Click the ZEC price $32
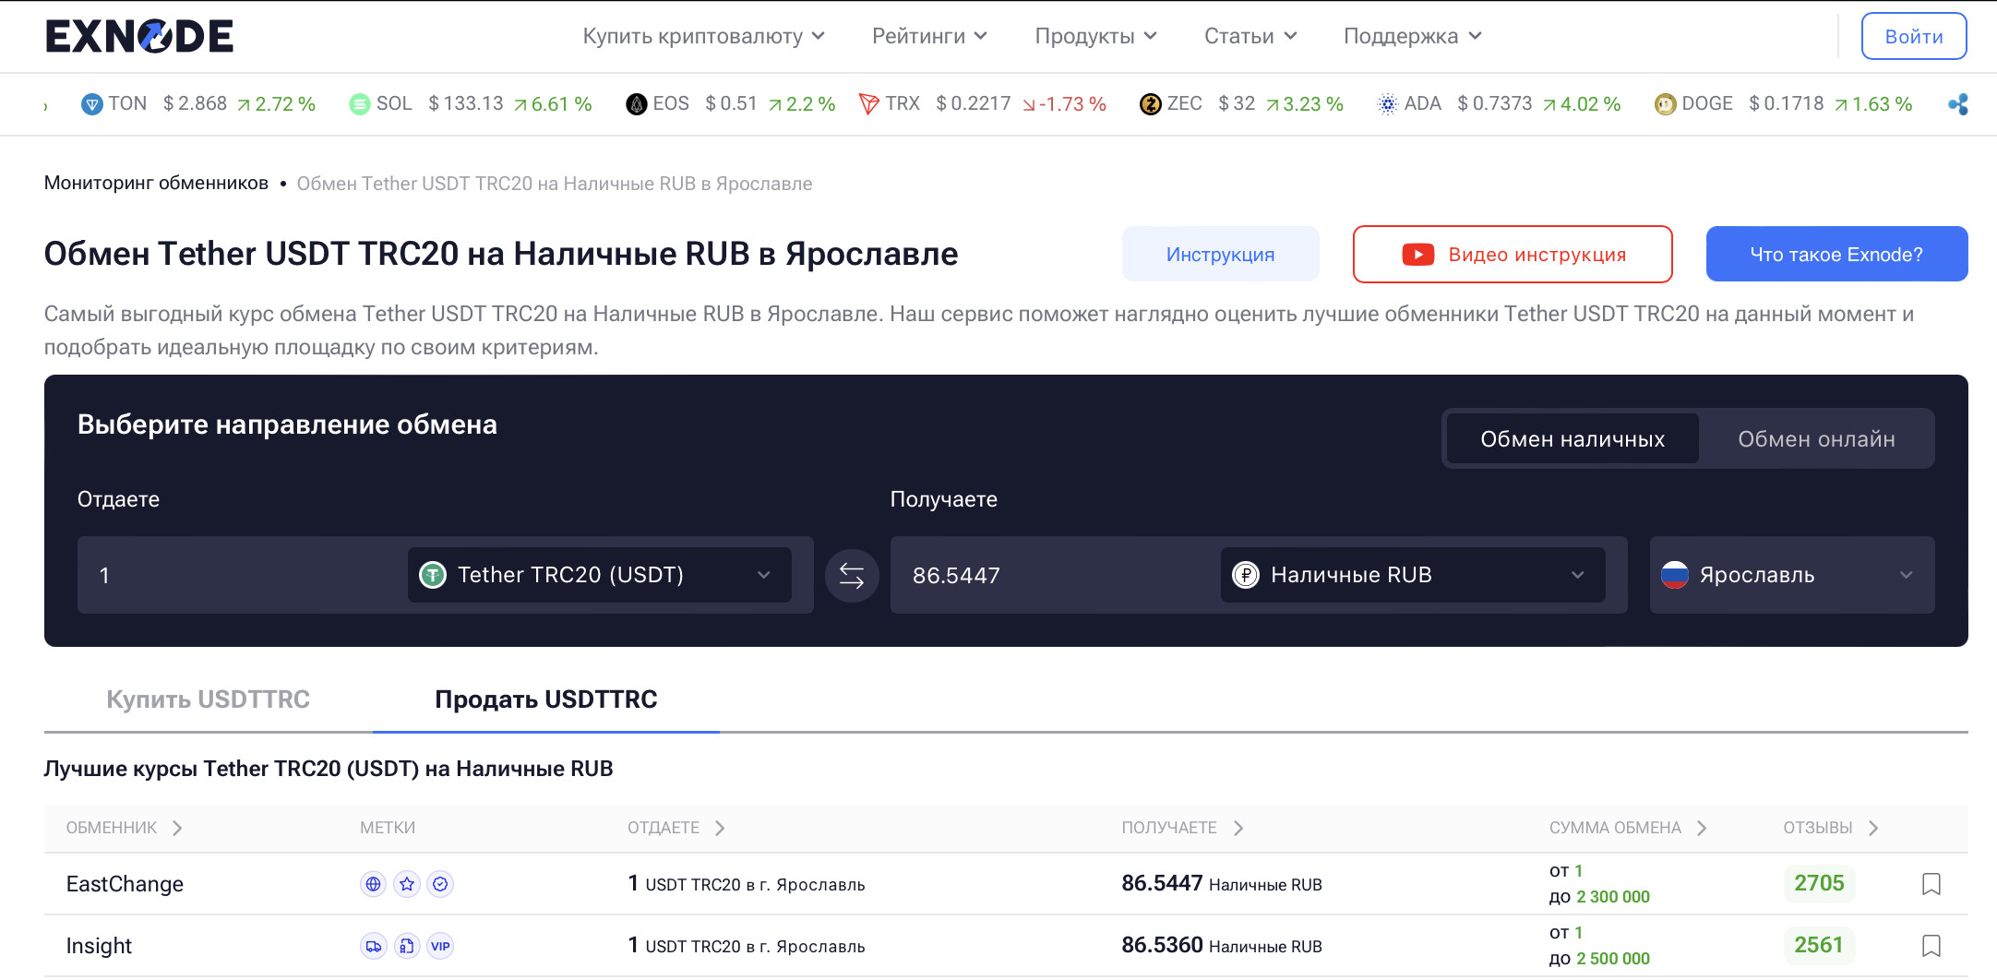Image resolution: width=1997 pixels, height=980 pixels. pyautogui.click(x=1237, y=104)
